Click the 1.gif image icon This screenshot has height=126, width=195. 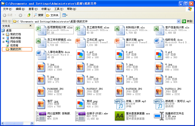[x=80, y=55]
